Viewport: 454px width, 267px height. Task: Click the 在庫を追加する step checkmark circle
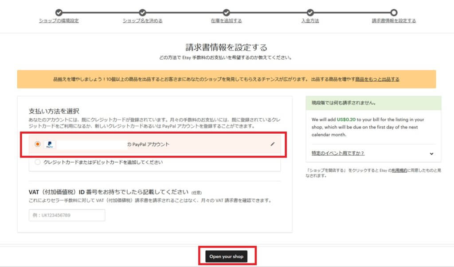click(227, 12)
